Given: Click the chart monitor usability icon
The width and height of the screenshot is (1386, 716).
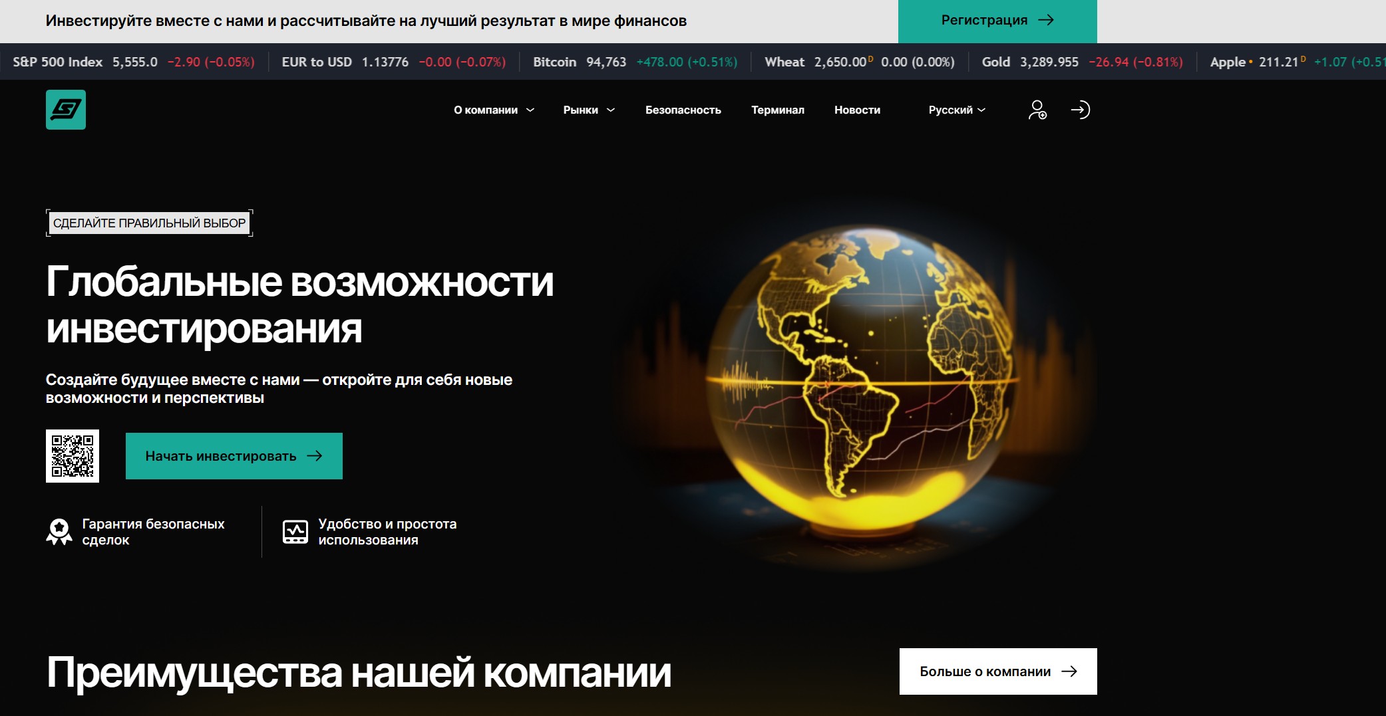Looking at the screenshot, I should click(x=295, y=532).
